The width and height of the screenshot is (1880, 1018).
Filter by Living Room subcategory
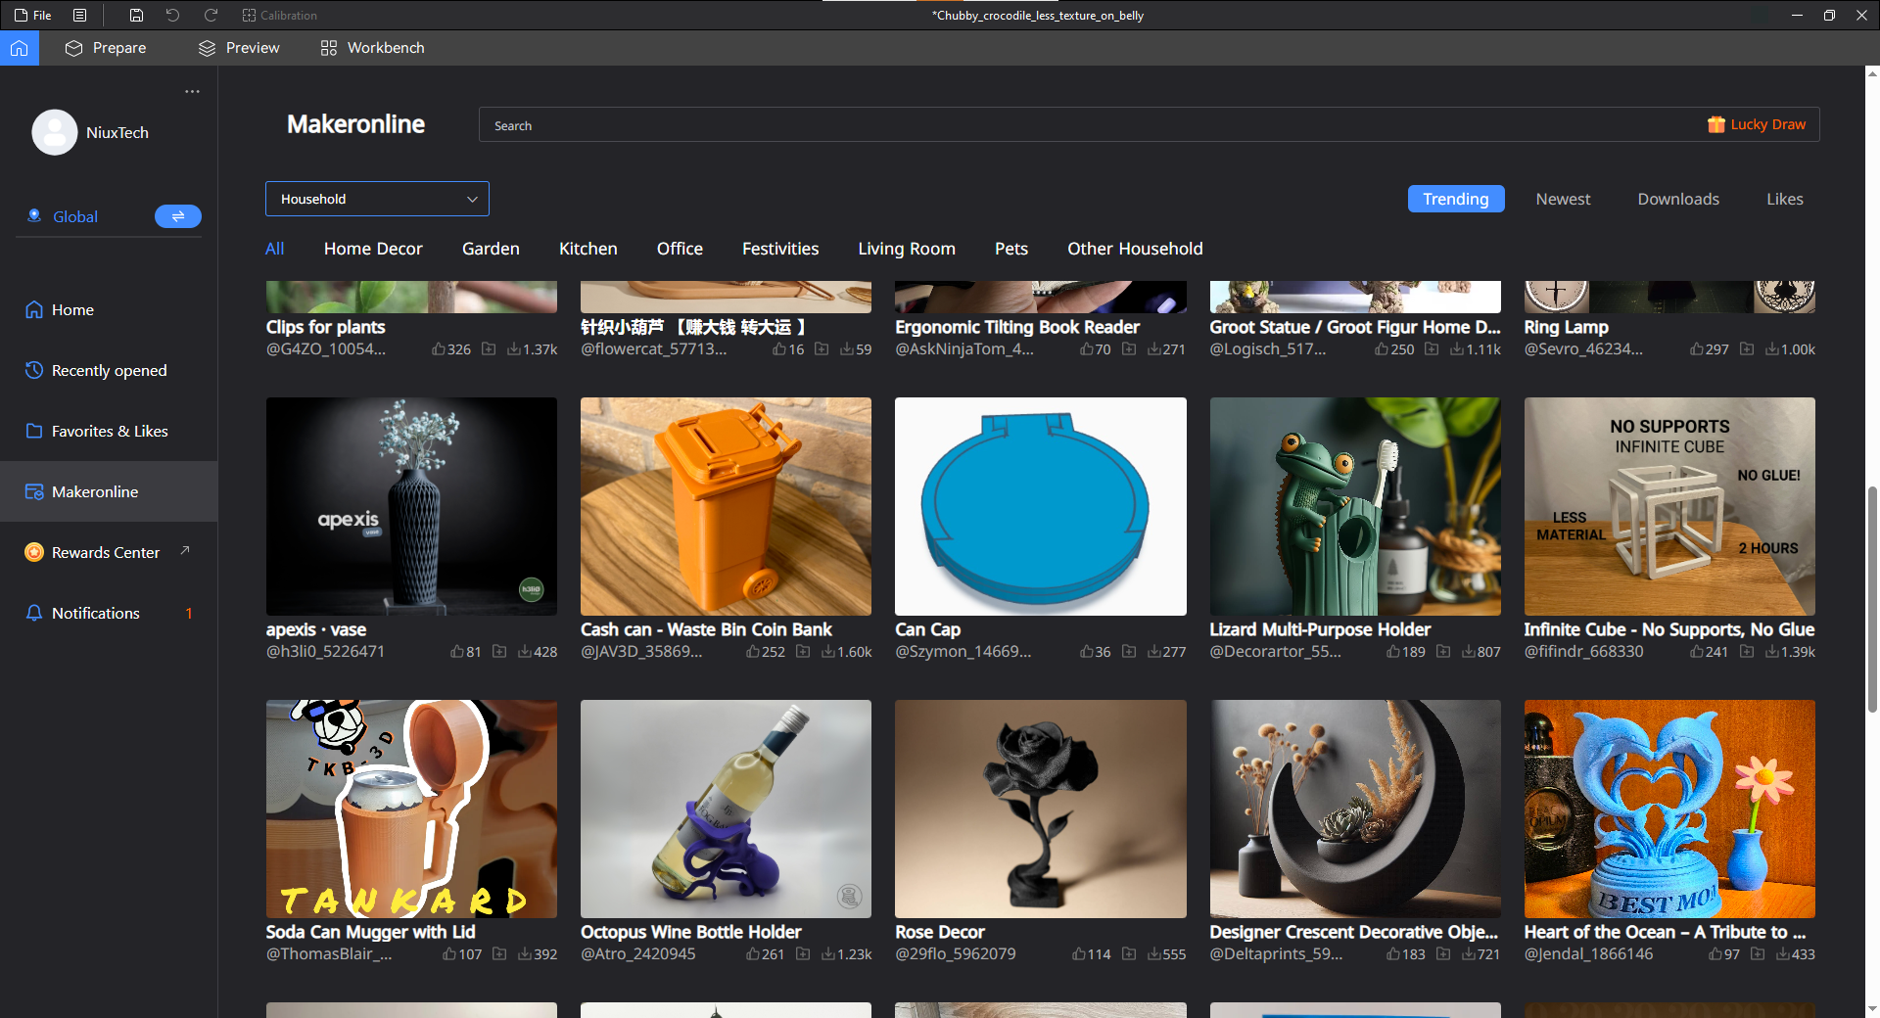click(907, 249)
